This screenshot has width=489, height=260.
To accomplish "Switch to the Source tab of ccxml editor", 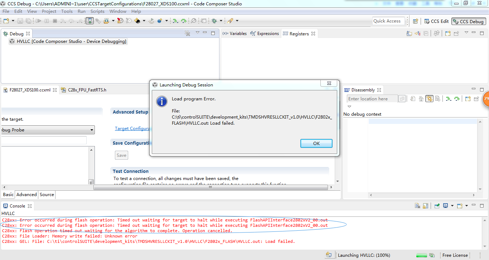I will tap(47, 195).
